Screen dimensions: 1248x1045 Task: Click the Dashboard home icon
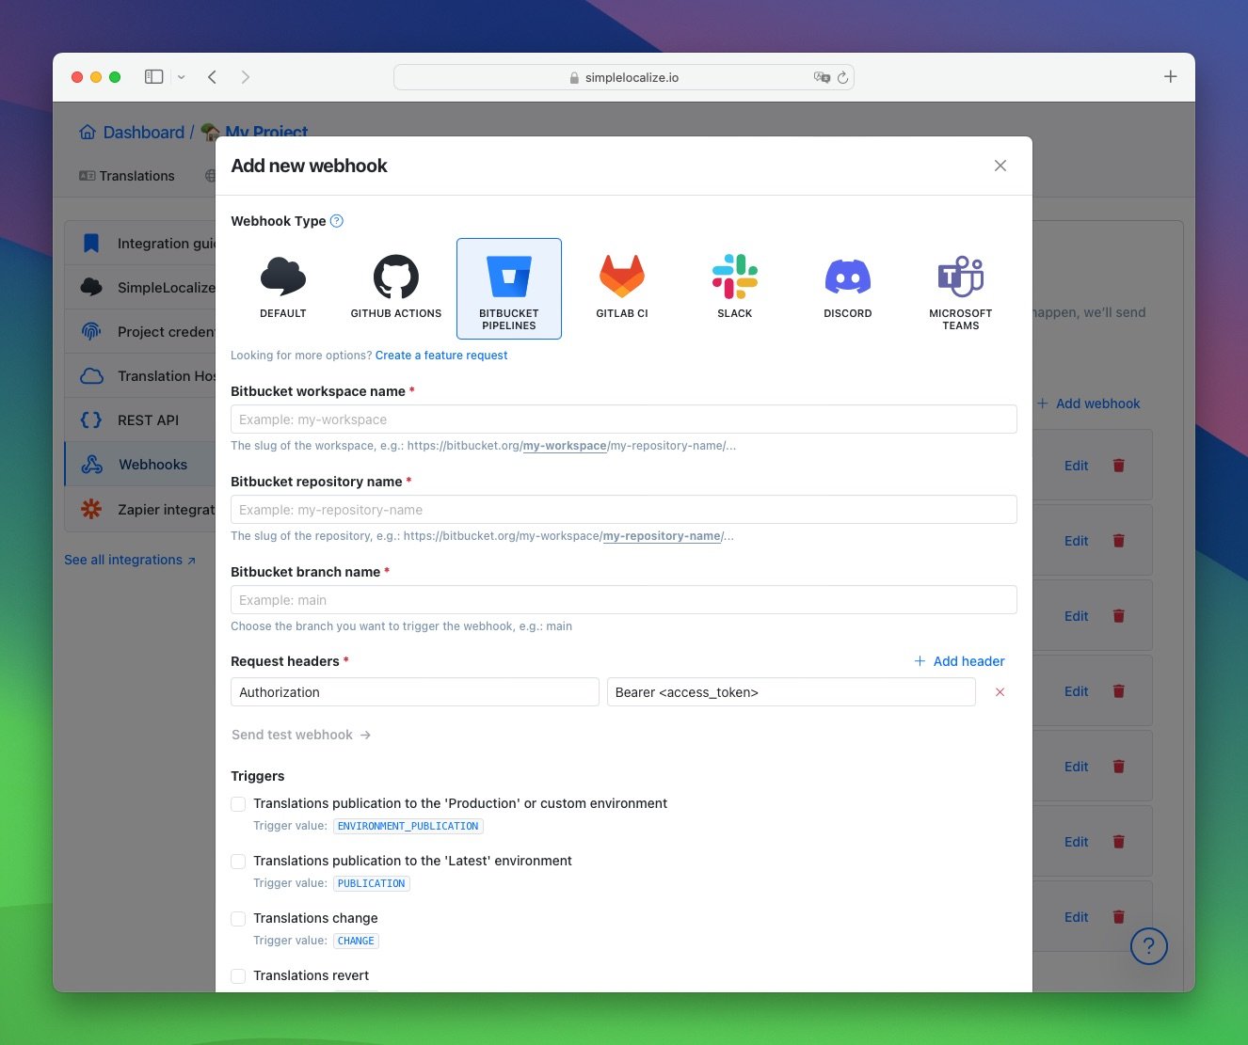(88, 132)
